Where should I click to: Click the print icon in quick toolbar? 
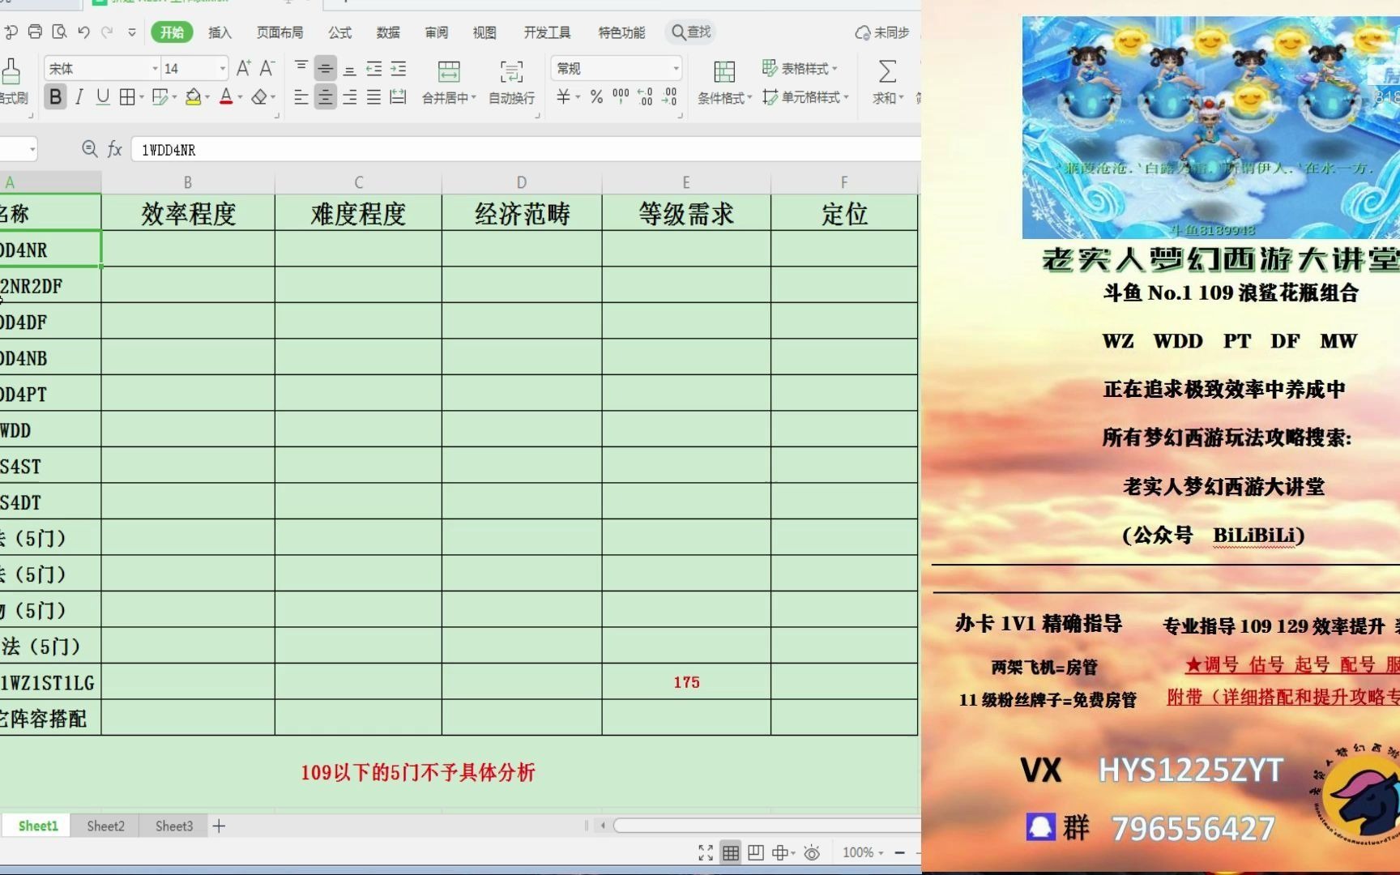(x=35, y=32)
